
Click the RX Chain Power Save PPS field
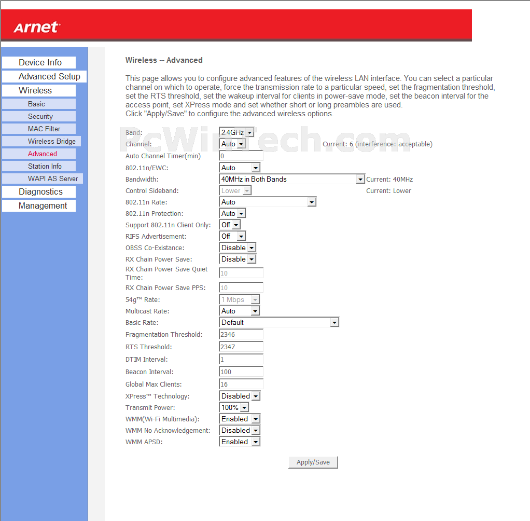[x=241, y=287]
